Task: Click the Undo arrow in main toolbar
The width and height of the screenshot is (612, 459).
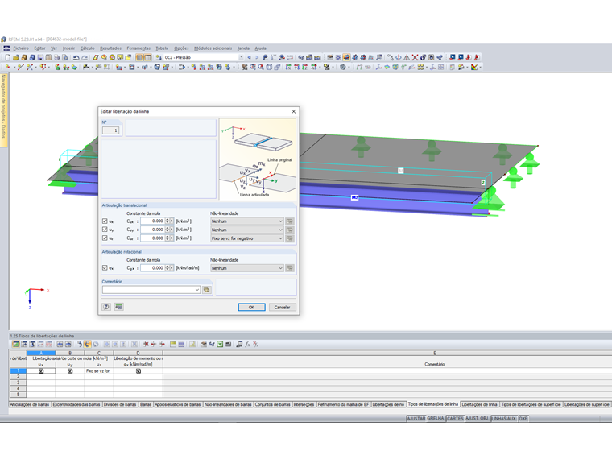Action: (x=76, y=57)
